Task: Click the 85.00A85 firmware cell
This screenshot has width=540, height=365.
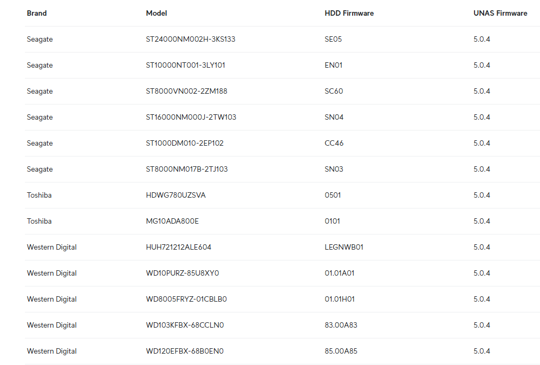Action: click(x=341, y=351)
